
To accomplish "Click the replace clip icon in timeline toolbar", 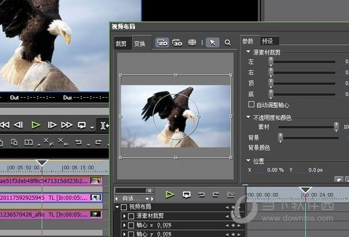I will pyautogui.click(x=29, y=142).
